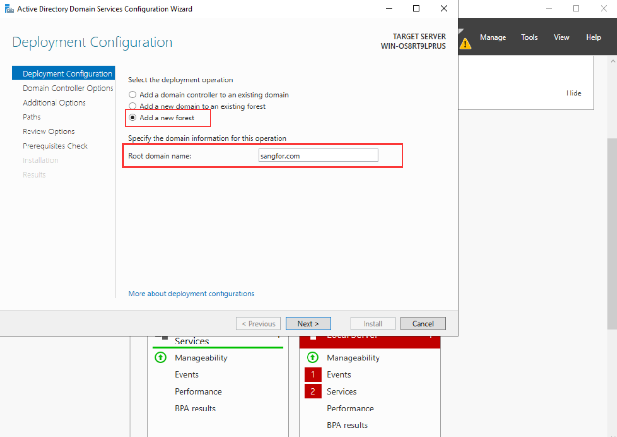Click green Manageability arrow icon in Services tile
This screenshot has height=437, width=617.
160,358
